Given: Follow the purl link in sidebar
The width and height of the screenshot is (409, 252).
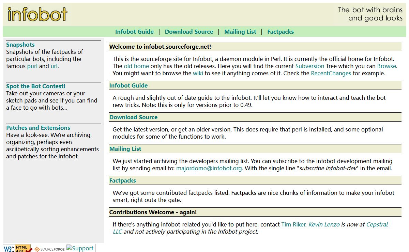Looking at the screenshot, I should click(x=32, y=66).
